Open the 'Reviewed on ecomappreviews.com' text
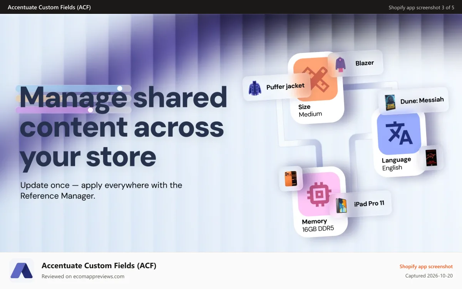Image resolution: width=462 pixels, height=289 pixels. click(83, 276)
